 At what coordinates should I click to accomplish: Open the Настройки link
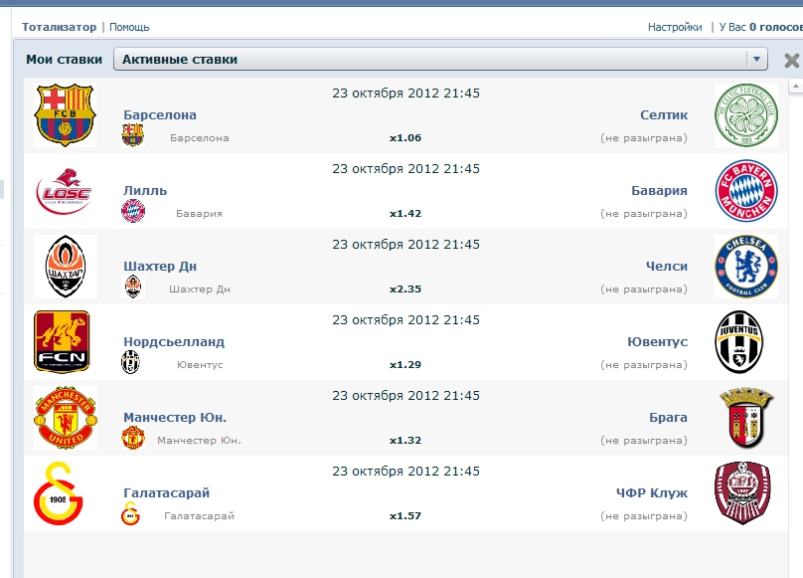[x=675, y=27]
